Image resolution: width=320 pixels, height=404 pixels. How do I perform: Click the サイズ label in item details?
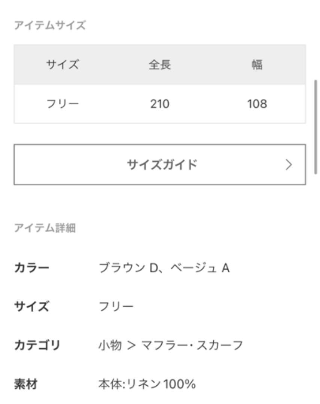point(31,306)
